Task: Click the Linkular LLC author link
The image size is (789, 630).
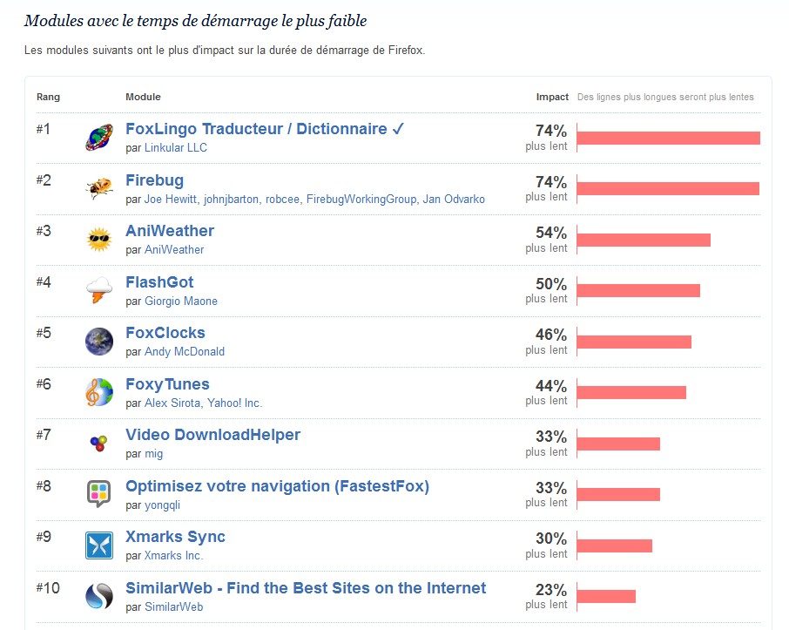Action: tap(176, 147)
